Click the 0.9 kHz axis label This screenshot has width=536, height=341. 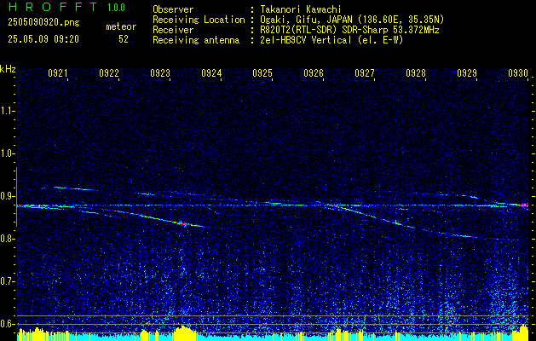pyautogui.click(x=8, y=196)
